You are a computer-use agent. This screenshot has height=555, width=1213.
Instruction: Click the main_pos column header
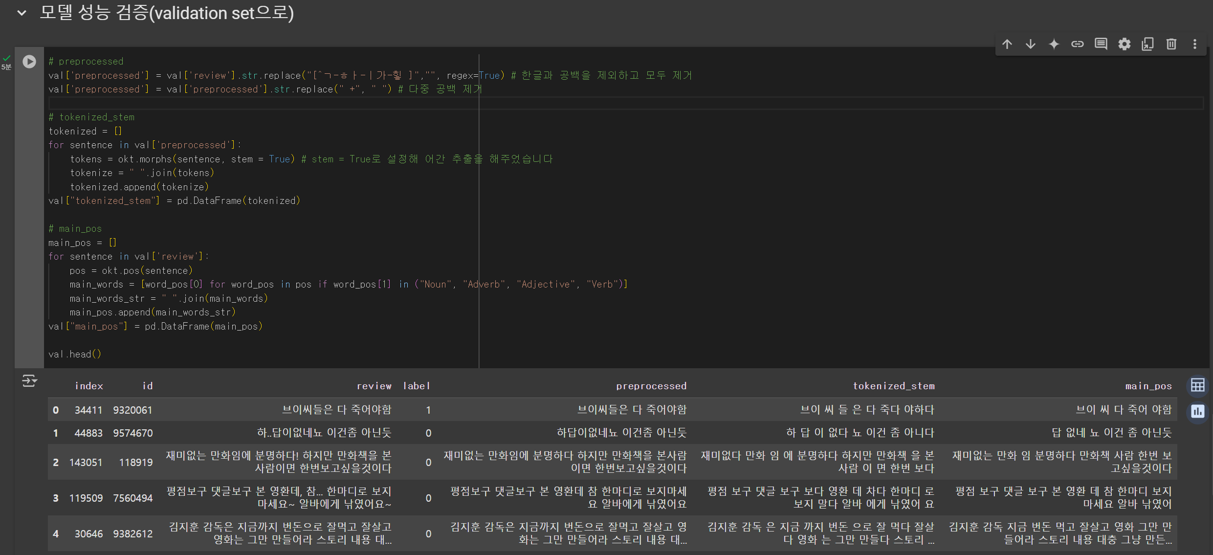pos(1148,386)
